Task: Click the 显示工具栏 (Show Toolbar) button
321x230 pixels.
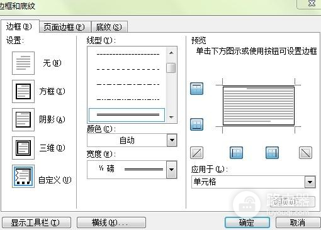Action: (x=37, y=222)
